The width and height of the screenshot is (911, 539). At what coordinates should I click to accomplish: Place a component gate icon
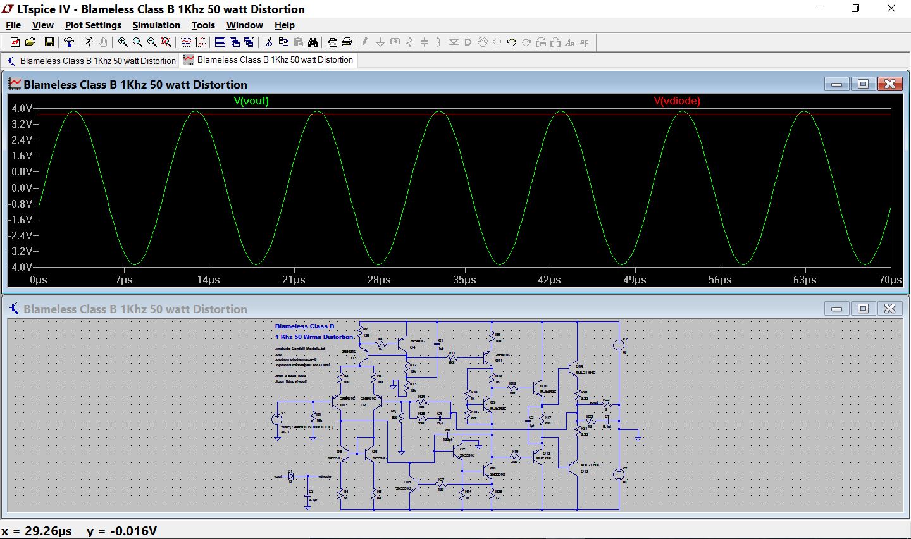(x=468, y=42)
